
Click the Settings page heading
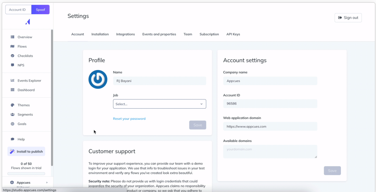point(78,16)
